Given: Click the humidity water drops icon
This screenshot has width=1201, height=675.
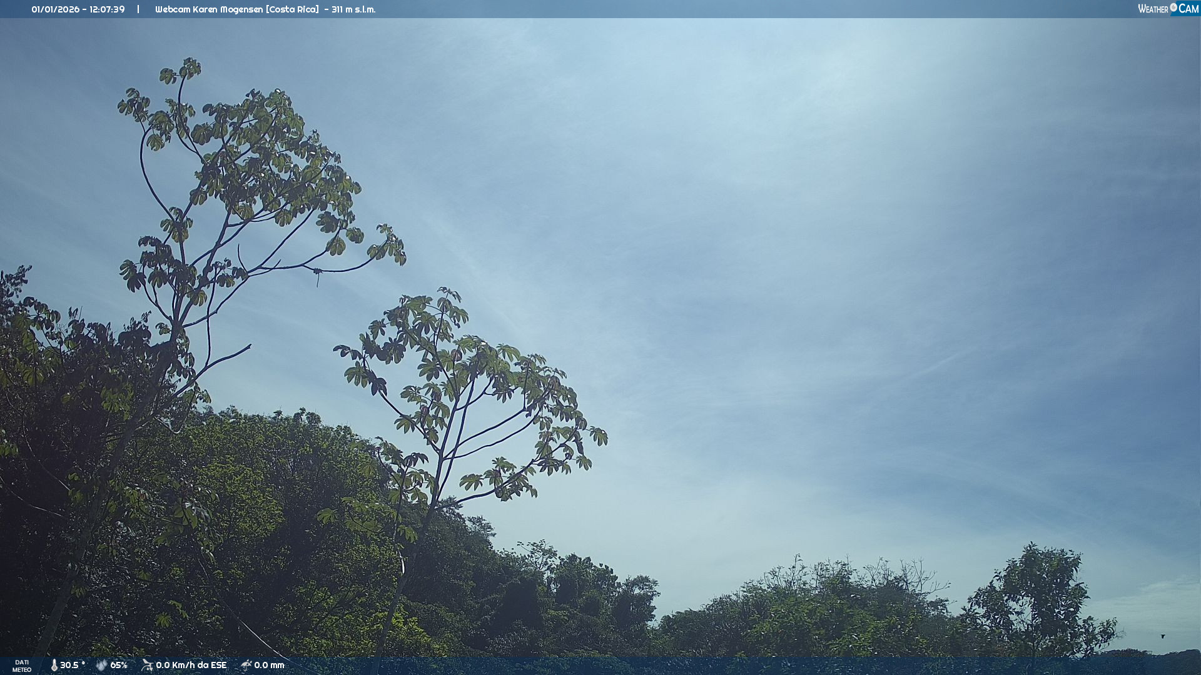Looking at the screenshot, I should point(101,665).
